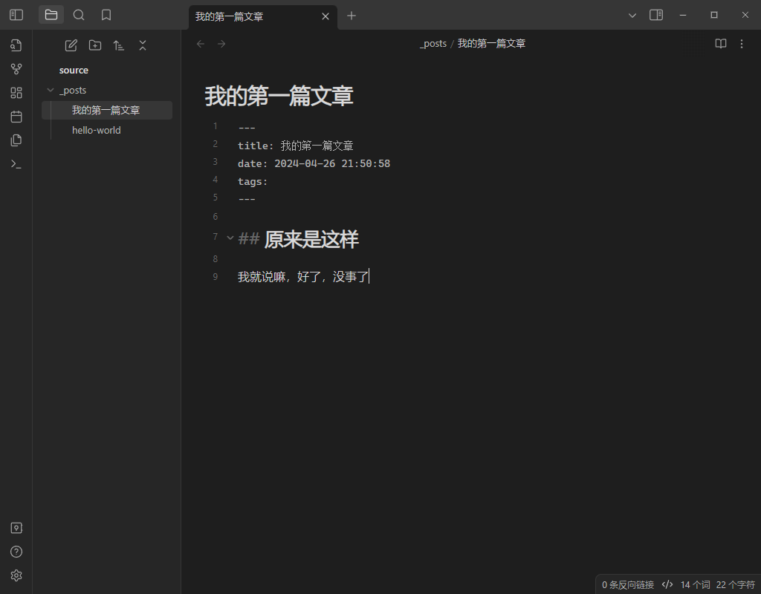
Task: Switch to reading view with book icon
Action: [x=721, y=44]
